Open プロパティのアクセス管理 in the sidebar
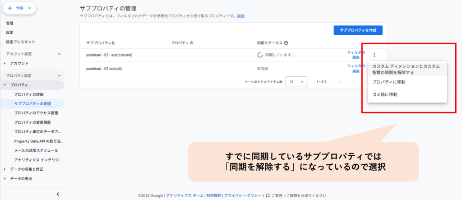The height and width of the screenshot is (200, 462). pos(36,113)
